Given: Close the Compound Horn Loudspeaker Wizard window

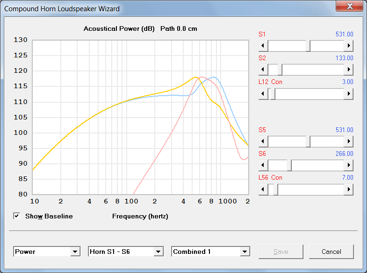Looking at the screenshot, I should (349, 6).
